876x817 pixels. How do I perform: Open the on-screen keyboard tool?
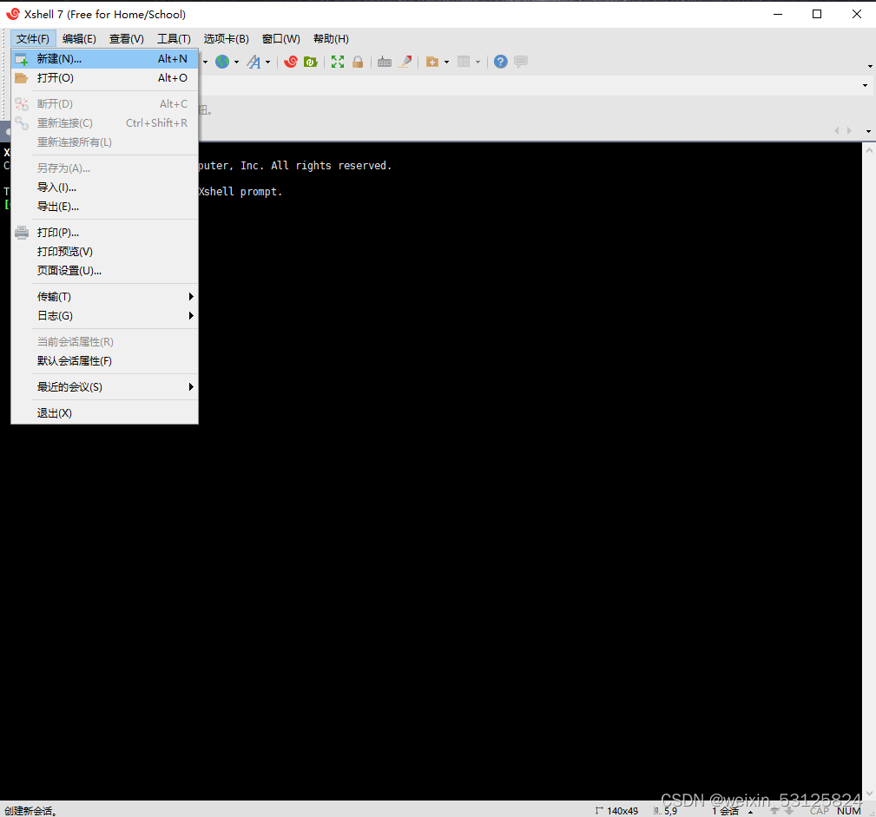[385, 62]
